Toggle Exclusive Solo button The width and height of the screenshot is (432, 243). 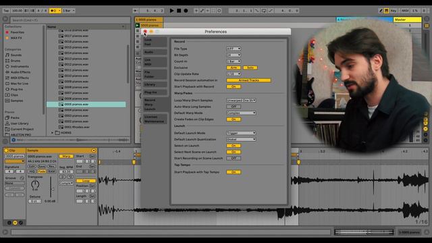click(x=250, y=67)
